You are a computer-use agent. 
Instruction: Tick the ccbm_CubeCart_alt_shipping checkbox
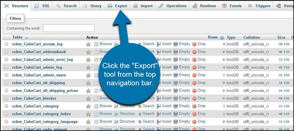click(x=6, y=83)
